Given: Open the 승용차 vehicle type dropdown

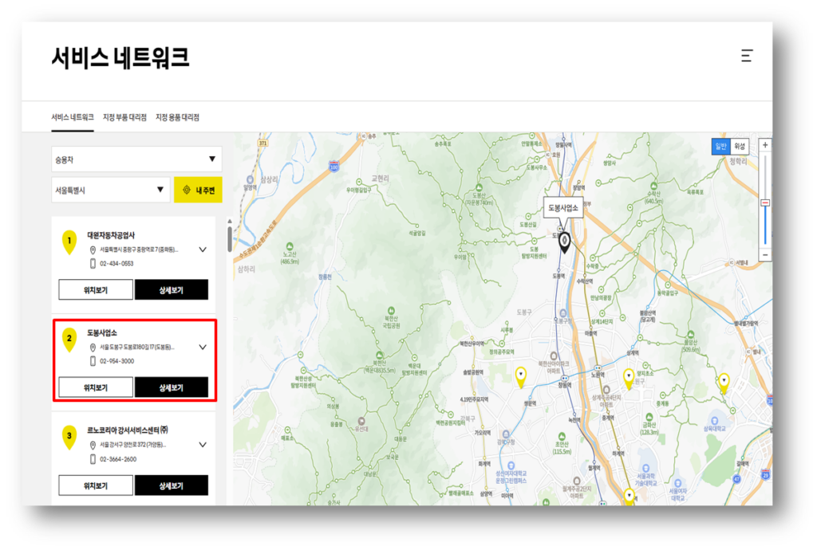Looking at the screenshot, I should pyautogui.click(x=136, y=159).
